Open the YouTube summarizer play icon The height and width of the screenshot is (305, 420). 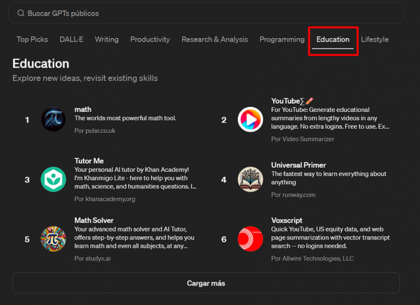tap(250, 119)
